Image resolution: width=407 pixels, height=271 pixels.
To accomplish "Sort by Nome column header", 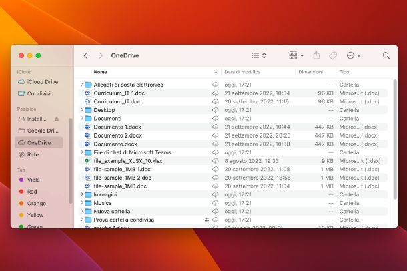I will (x=100, y=72).
